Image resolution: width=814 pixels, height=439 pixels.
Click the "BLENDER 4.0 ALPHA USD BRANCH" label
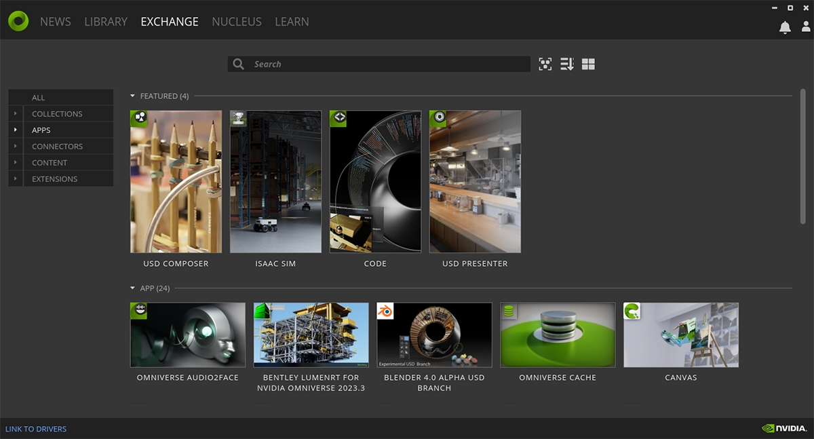click(435, 383)
